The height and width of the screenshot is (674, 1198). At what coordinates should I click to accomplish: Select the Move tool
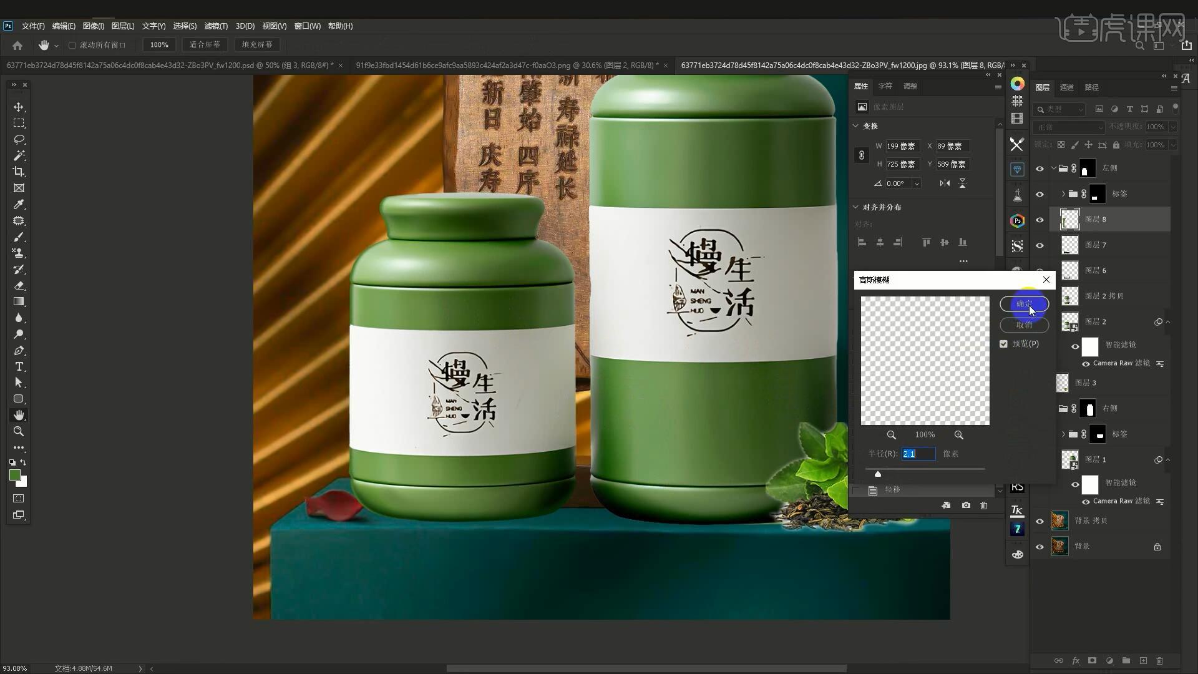coord(19,107)
